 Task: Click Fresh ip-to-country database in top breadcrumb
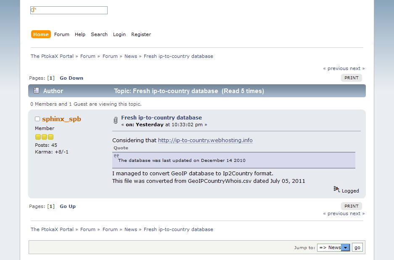(x=178, y=56)
